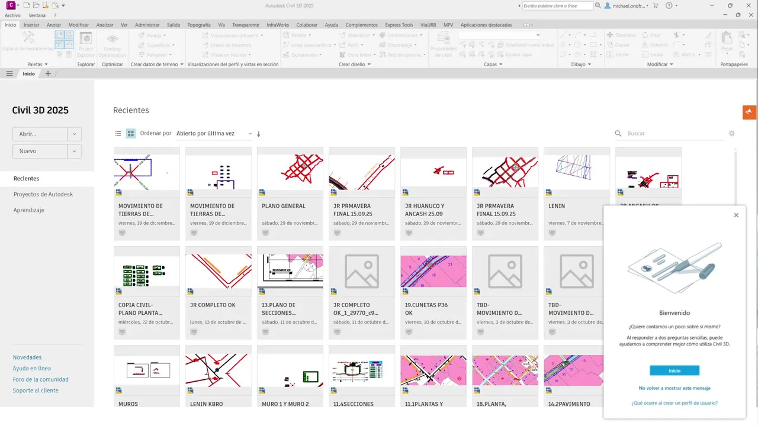This screenshot has width=758, height=426.
Task: Open ¿Qué ocurre al crear un perfil de usuario? link
Action: click(675, 403)
